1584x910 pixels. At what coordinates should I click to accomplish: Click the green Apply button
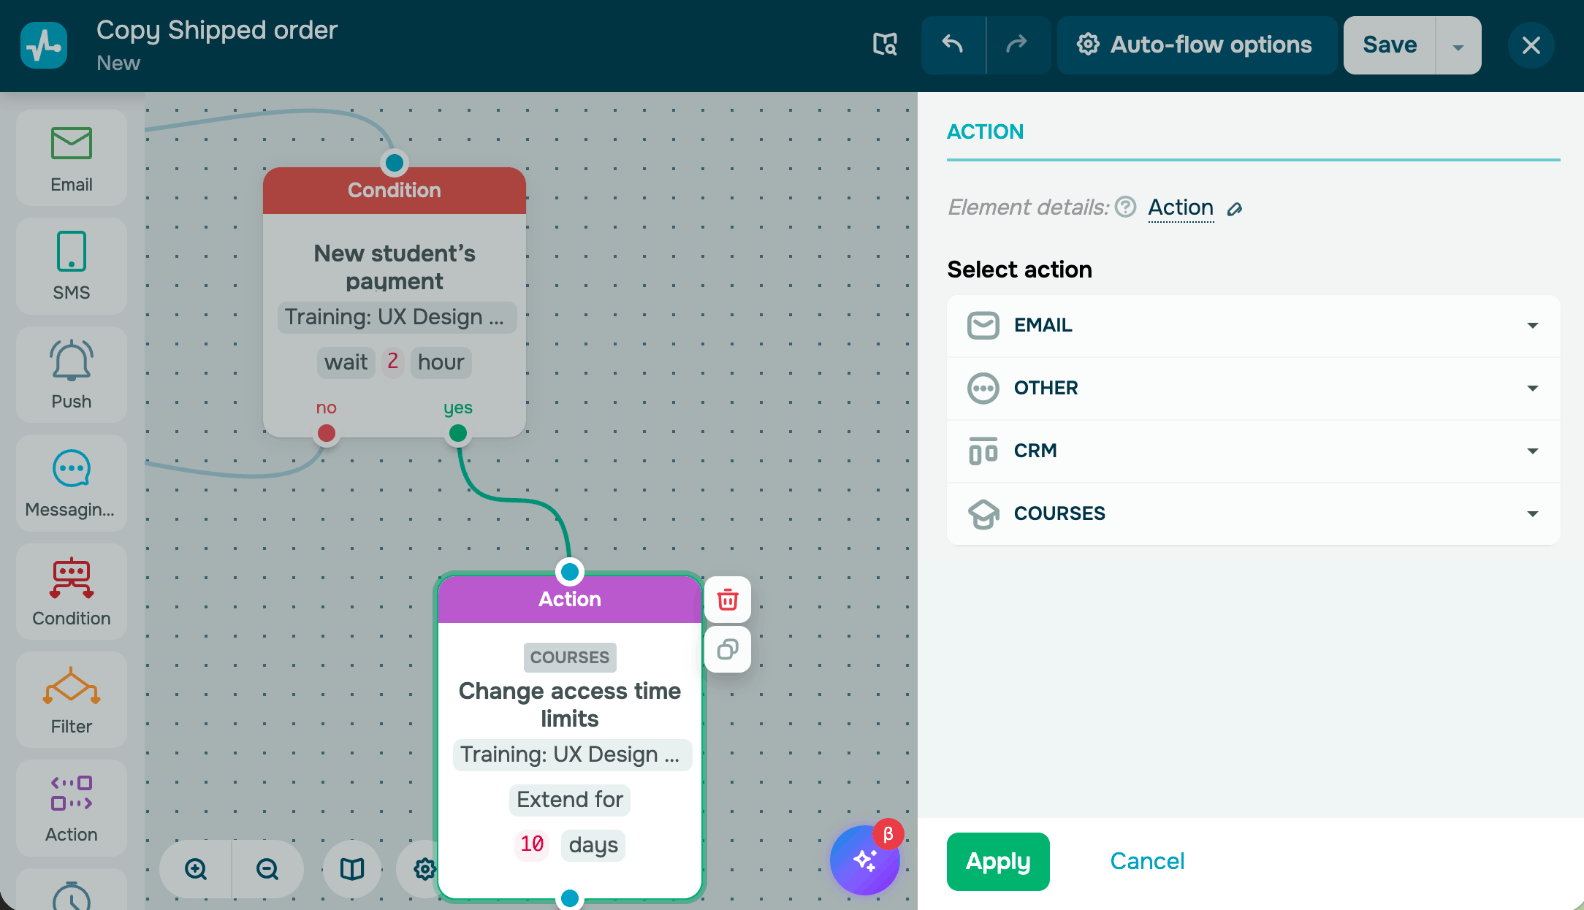click(998, 862)
